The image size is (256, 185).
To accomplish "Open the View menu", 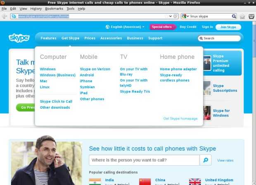I will click(24, 9).
